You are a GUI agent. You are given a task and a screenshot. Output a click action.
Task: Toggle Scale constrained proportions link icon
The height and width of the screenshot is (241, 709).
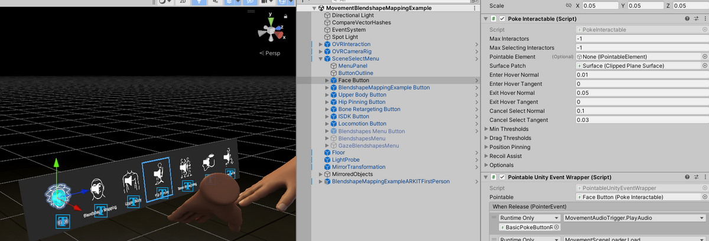568,5
